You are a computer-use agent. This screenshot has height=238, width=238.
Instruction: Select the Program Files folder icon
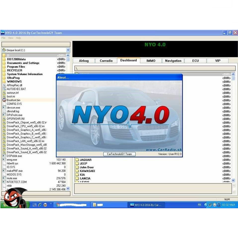pyautogui.click(x=4, y=67)
